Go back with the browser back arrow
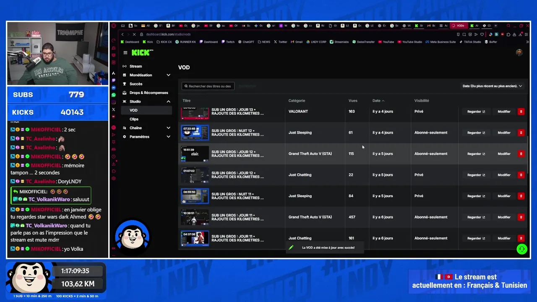 122,34
